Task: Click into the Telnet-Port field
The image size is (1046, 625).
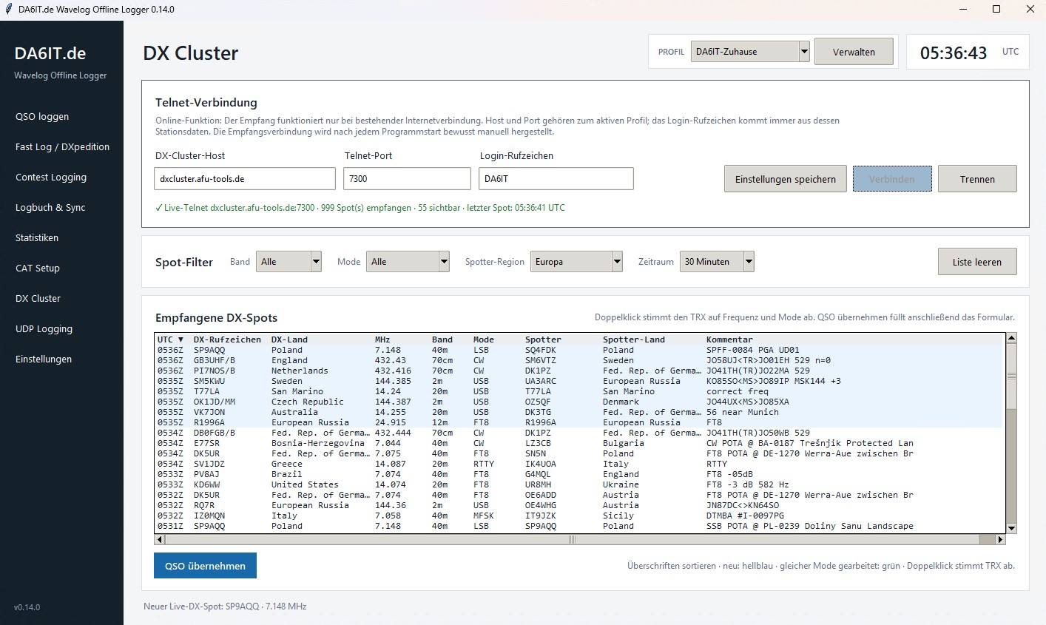Action: coord(407,178)
